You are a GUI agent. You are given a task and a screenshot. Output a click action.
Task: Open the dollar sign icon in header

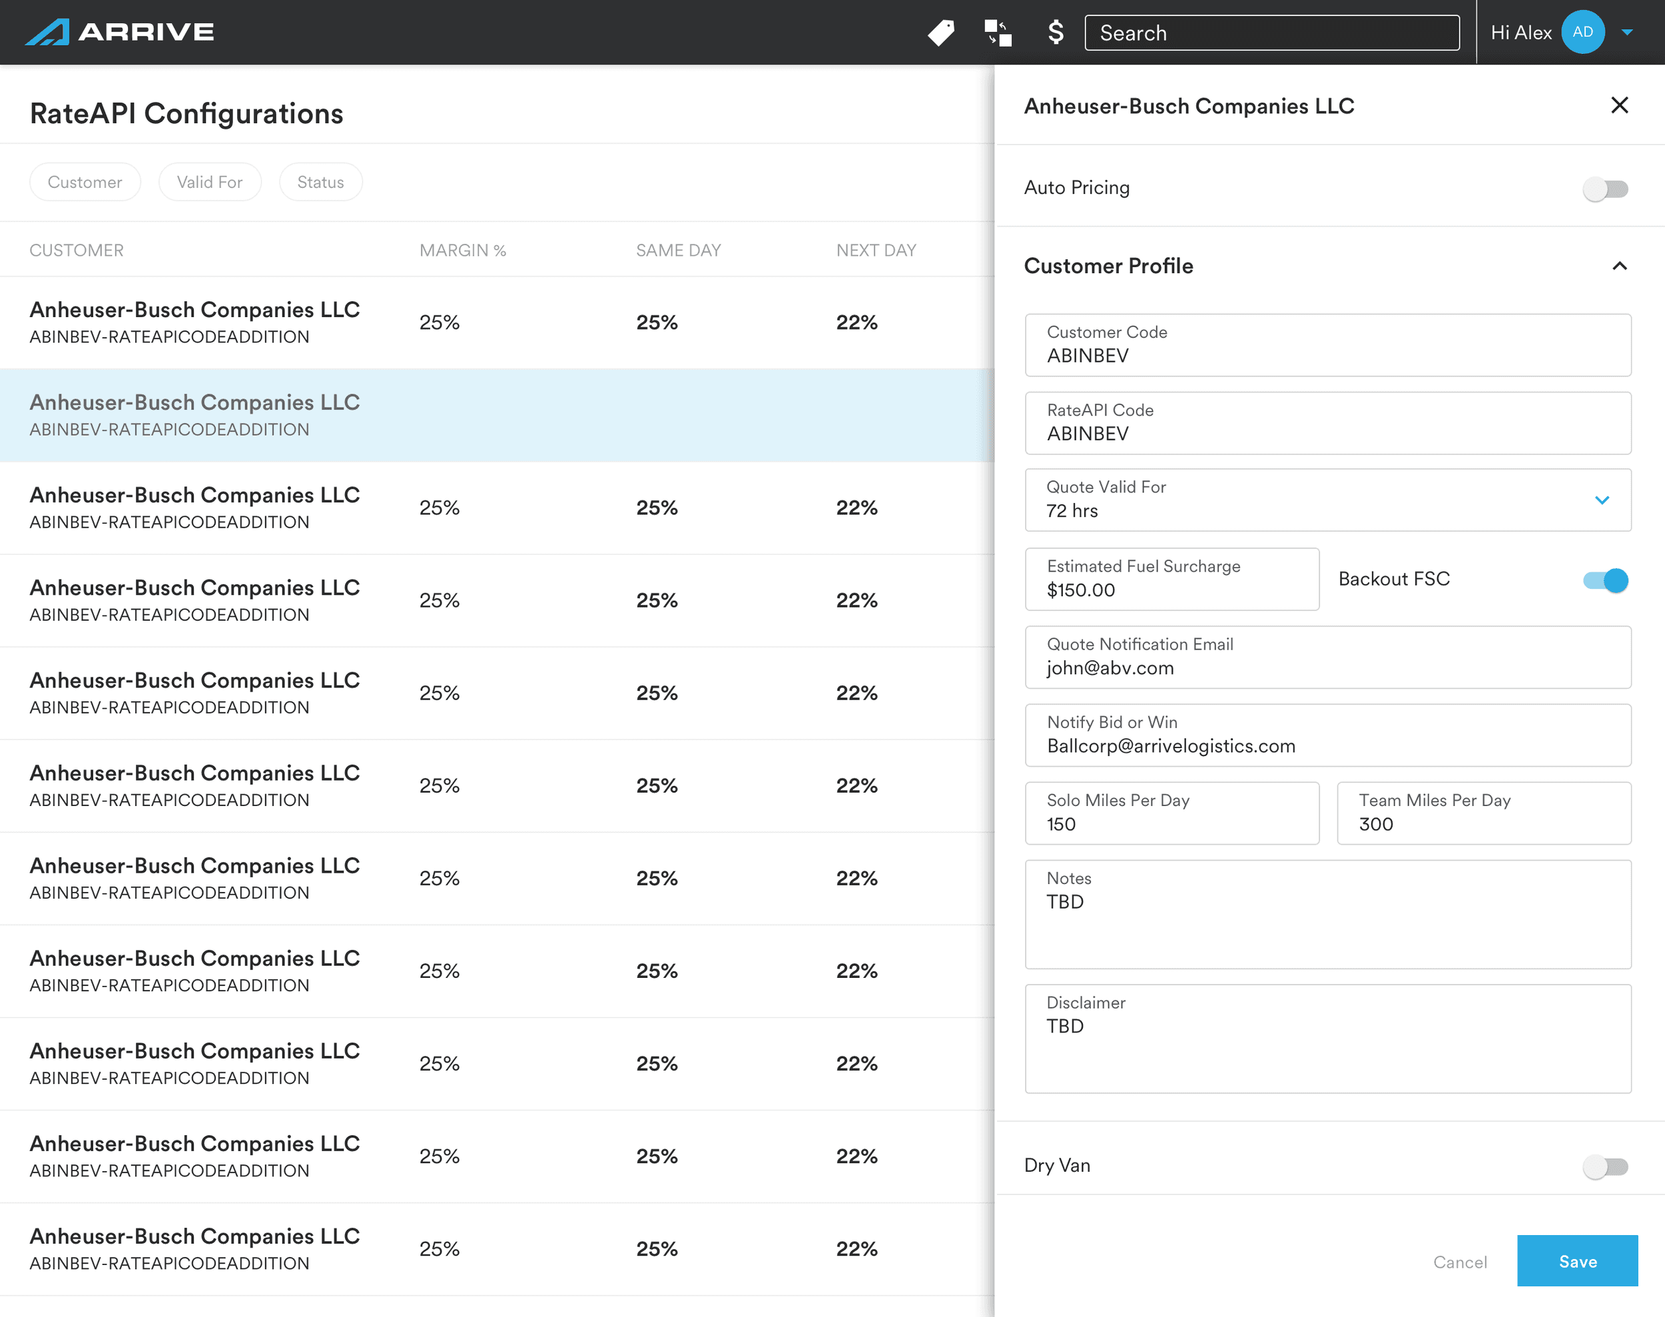(1056, 33)
